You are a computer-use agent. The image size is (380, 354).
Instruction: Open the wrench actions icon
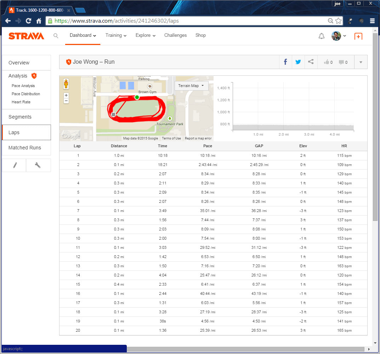[x=38, y=165]
